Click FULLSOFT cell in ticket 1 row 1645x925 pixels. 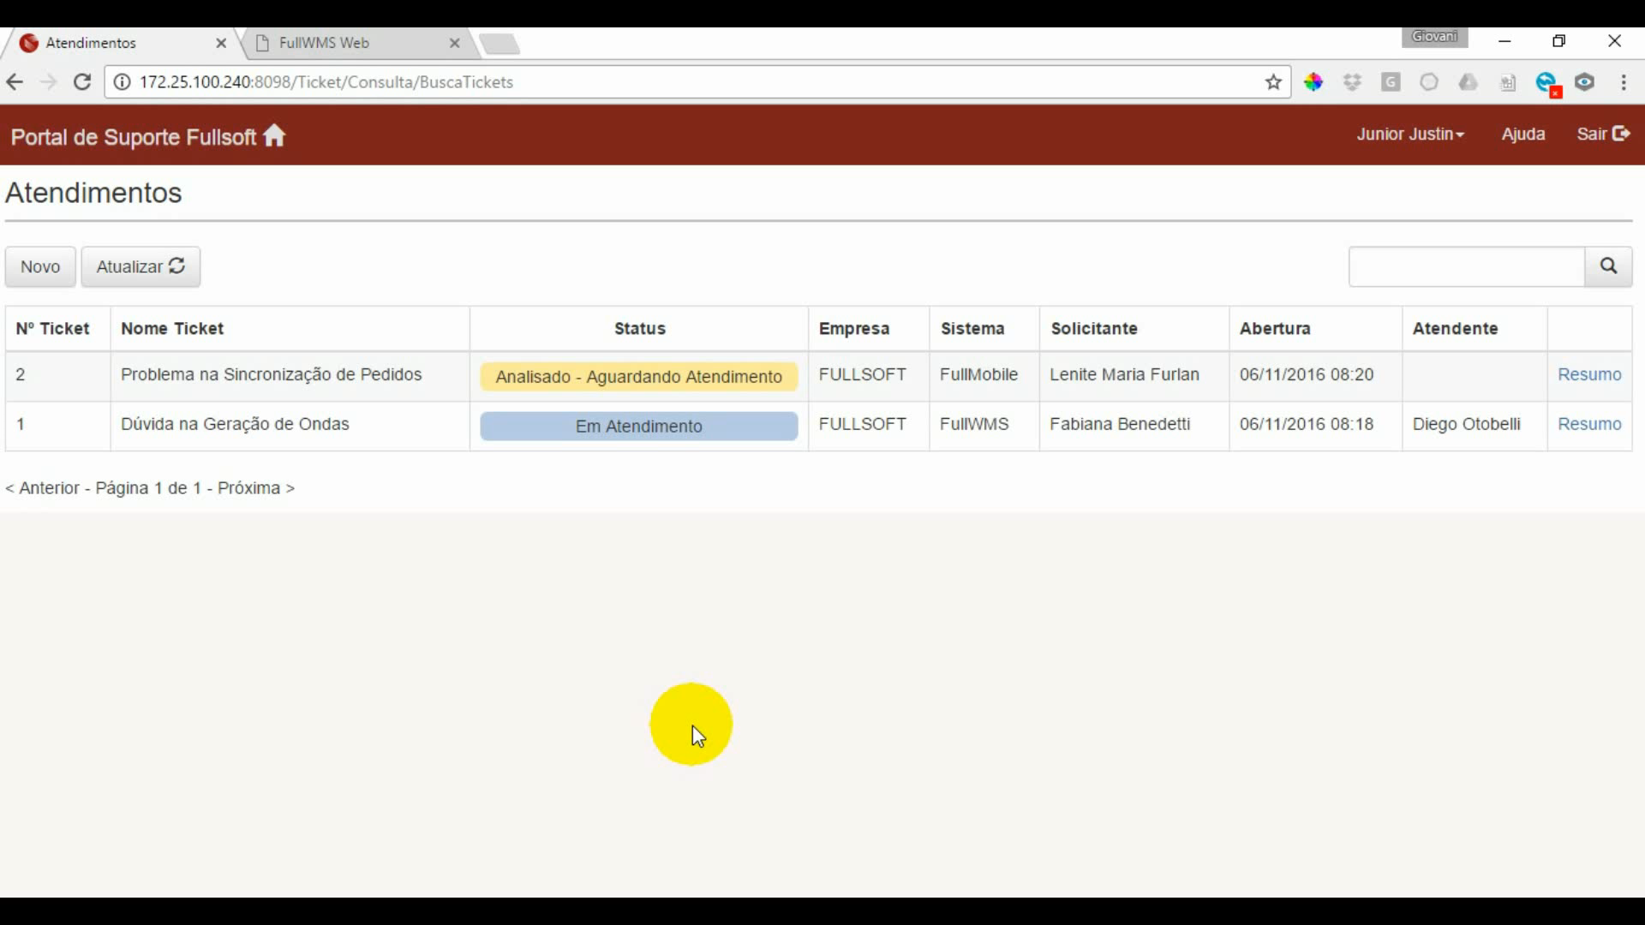[x=863, y=424]
